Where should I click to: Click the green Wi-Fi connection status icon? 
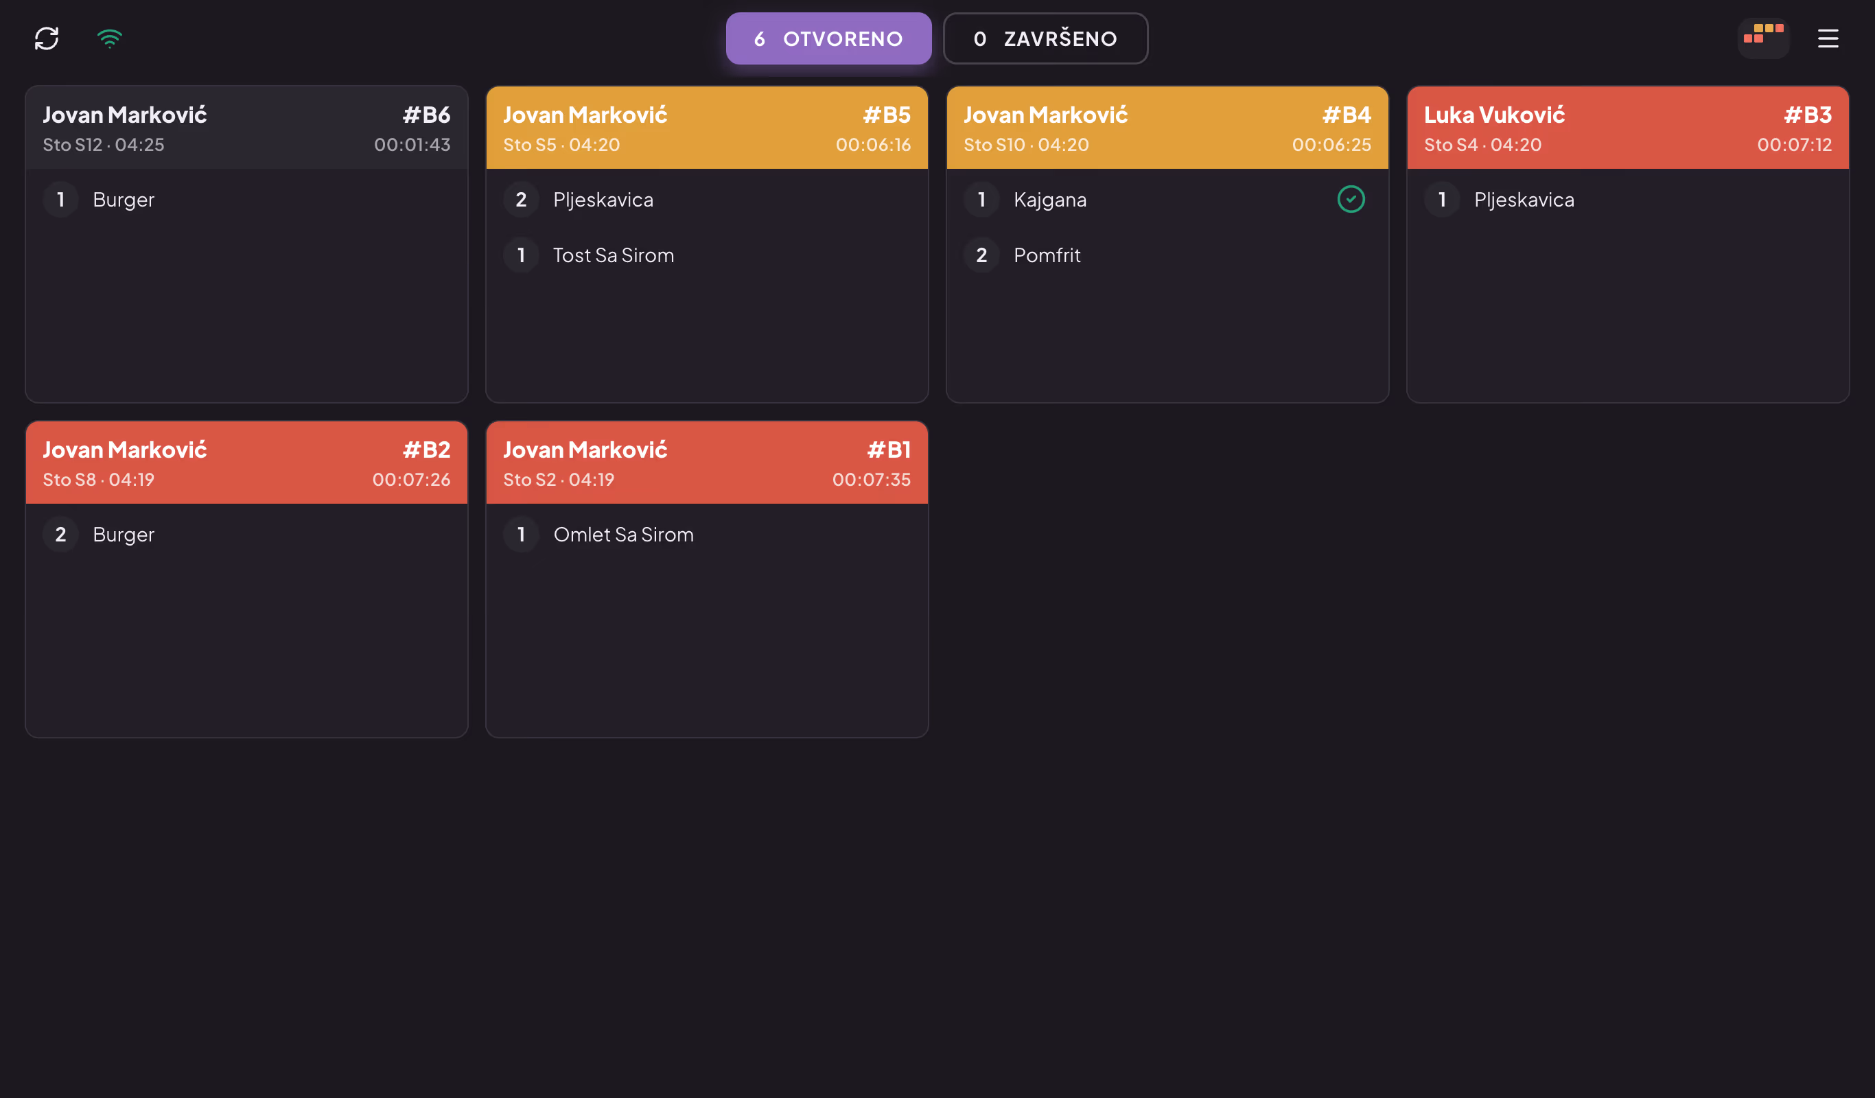pyautogui.click(x=109, y=38)
